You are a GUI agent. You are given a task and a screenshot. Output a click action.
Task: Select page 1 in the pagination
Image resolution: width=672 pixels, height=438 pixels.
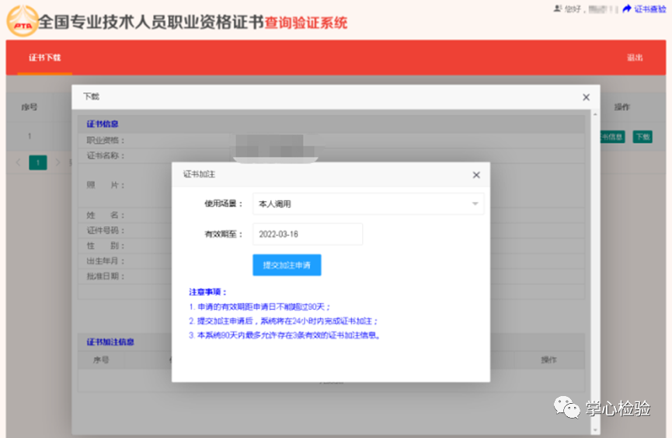(38, 162)
